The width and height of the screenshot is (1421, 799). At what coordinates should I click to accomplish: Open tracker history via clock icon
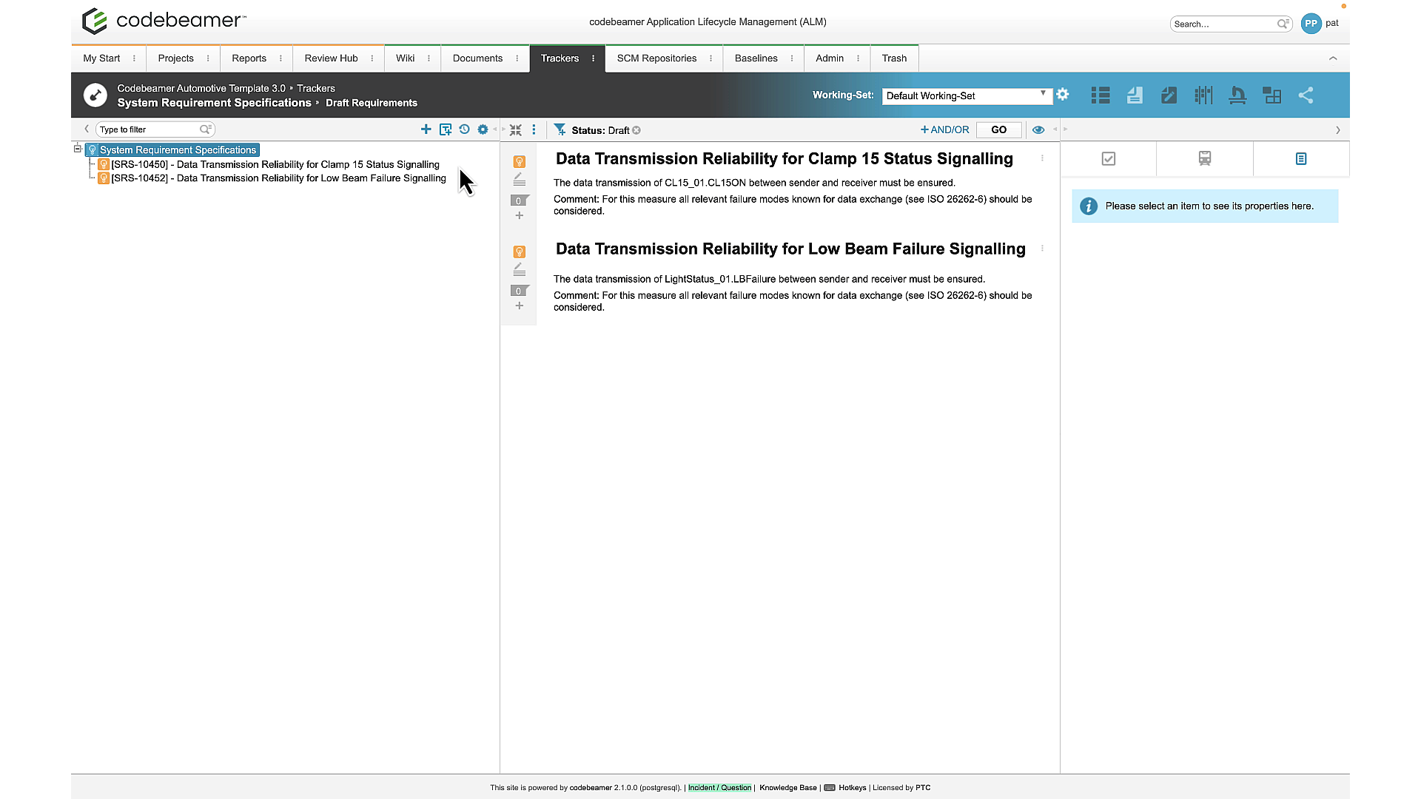pos(464,129)
